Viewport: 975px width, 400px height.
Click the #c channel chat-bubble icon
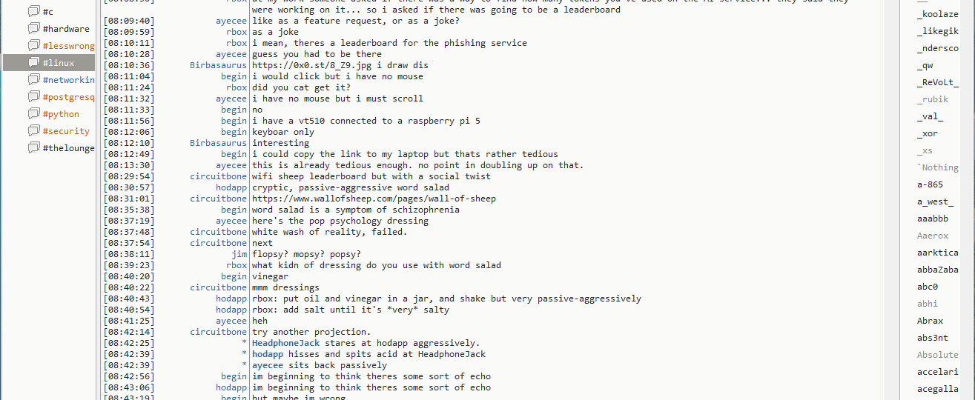click(33, 11)
